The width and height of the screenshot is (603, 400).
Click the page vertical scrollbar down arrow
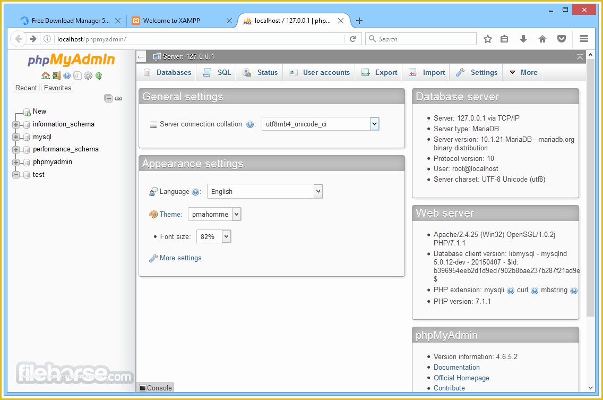pyautogui.click(x=590, y=388)
